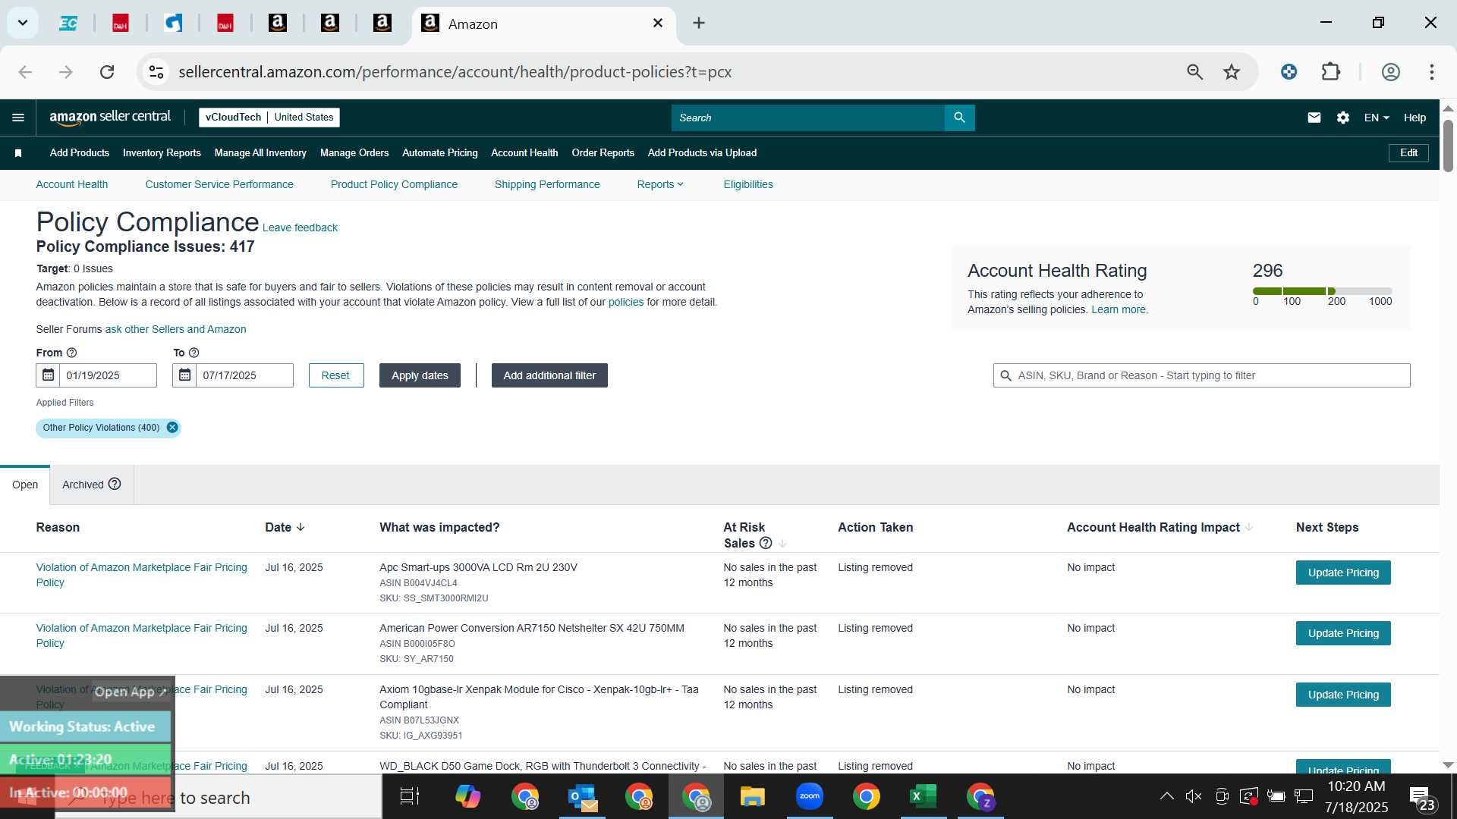1457x819 pixels.
Task: Sort by Date column arrow
Action: coord(301,527)
